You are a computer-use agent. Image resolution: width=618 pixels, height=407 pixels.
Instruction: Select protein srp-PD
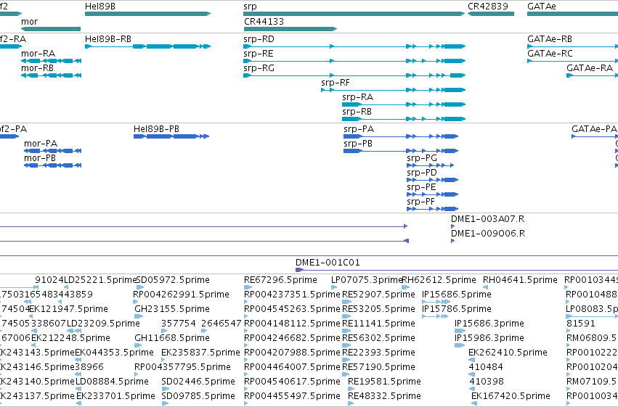432,180
